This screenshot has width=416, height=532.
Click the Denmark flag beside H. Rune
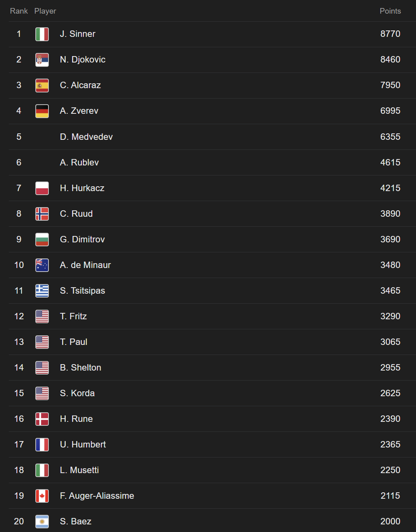[42, 419]
